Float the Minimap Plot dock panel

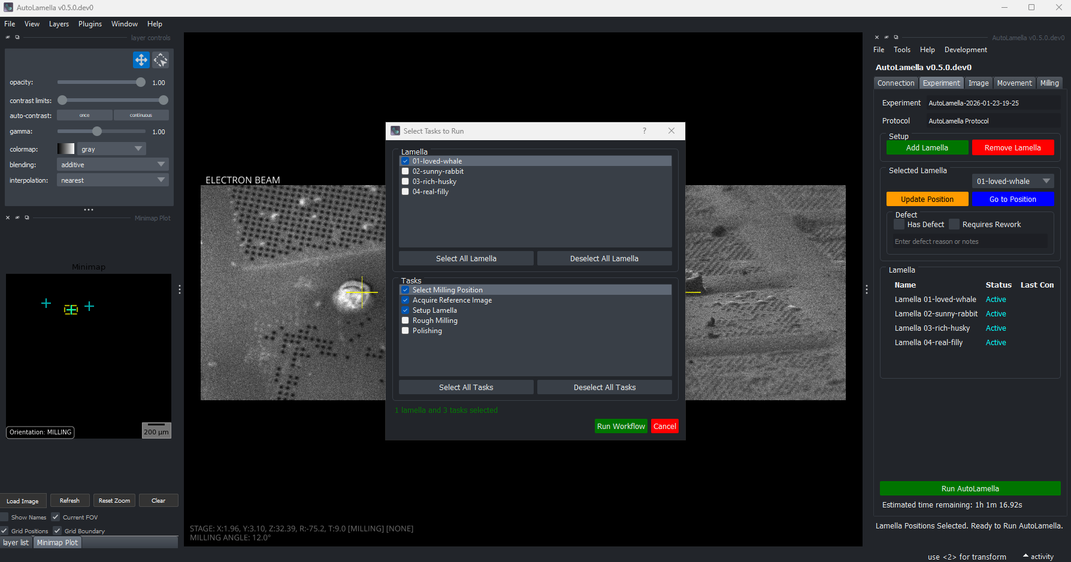(27, 218)
